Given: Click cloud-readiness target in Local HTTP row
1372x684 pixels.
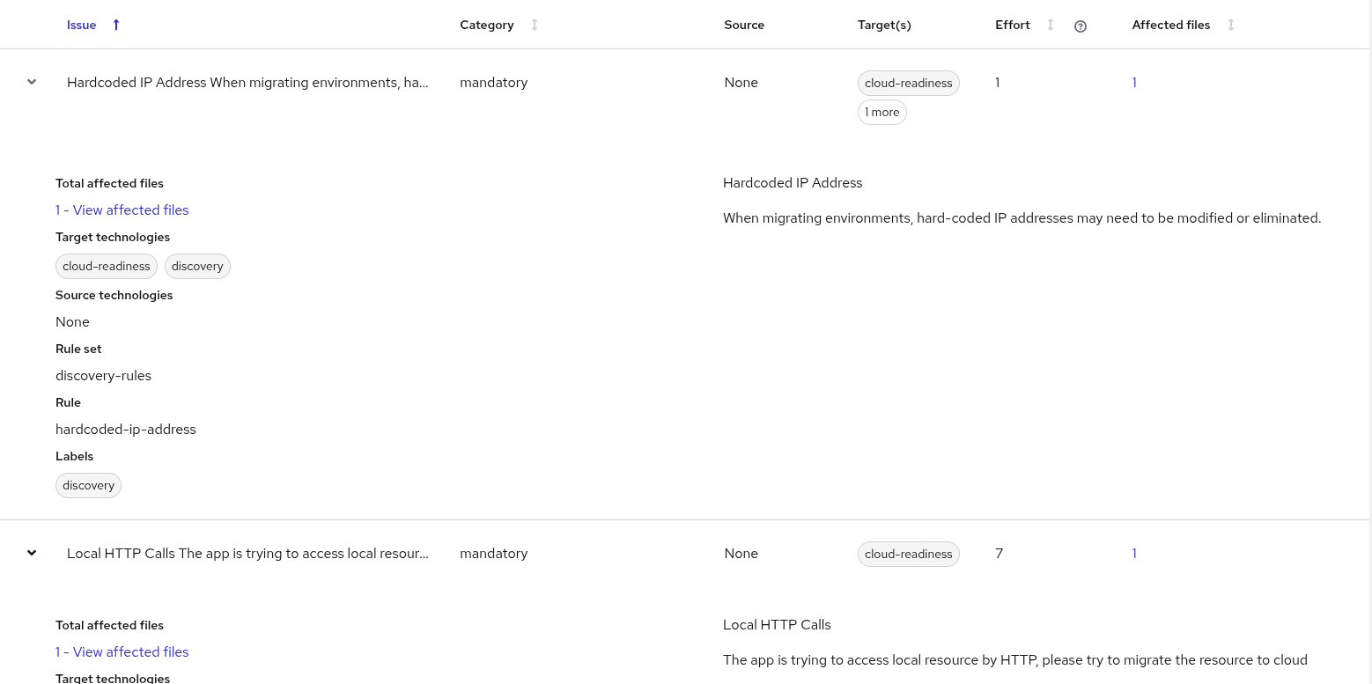Looking at the screenshot, I should click(x=908, y=554).
